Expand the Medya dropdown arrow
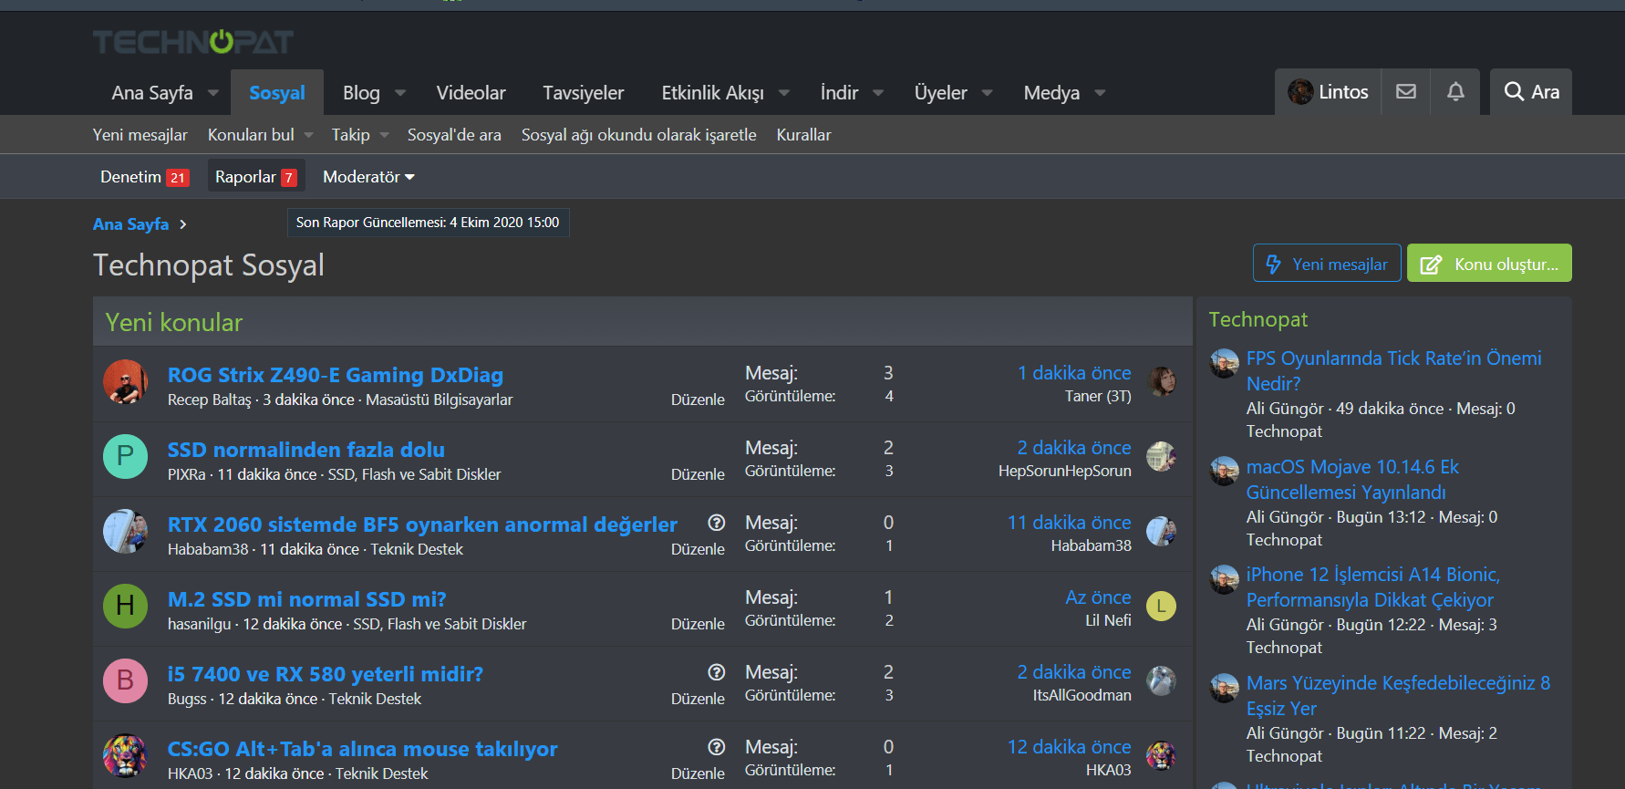Image resolution: width=1625 pixels, height=789 pixels. pyautogui.click(x=1100, y=93)
